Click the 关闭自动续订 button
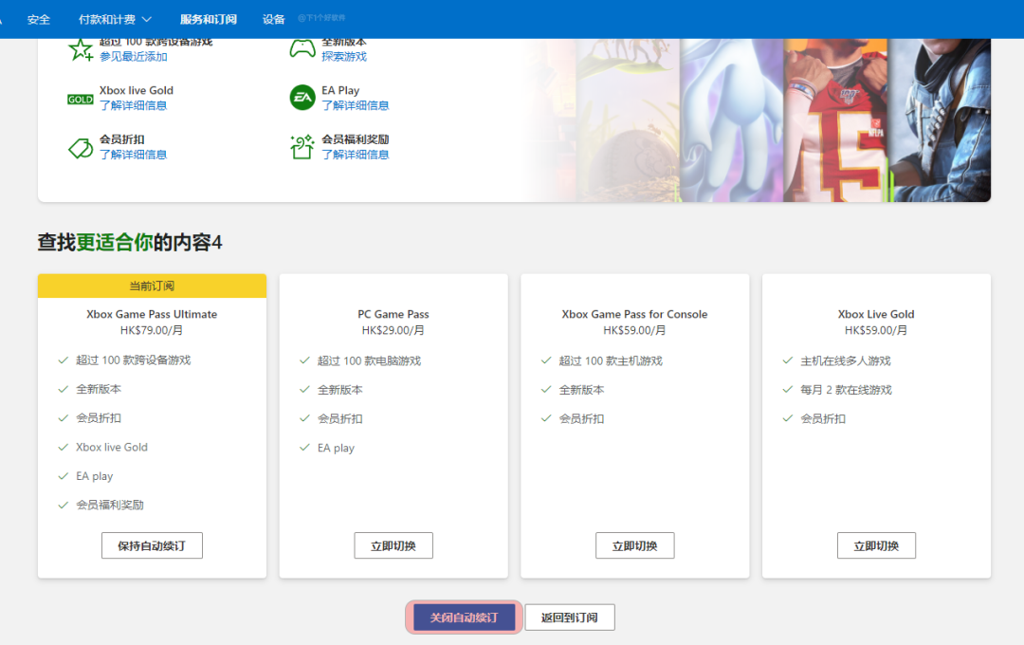 tap(464, 617)
